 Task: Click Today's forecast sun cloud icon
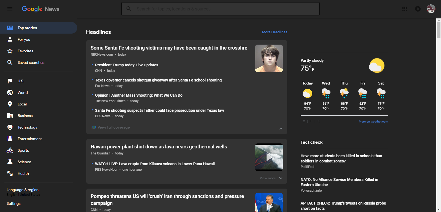[x=307, y=93]
